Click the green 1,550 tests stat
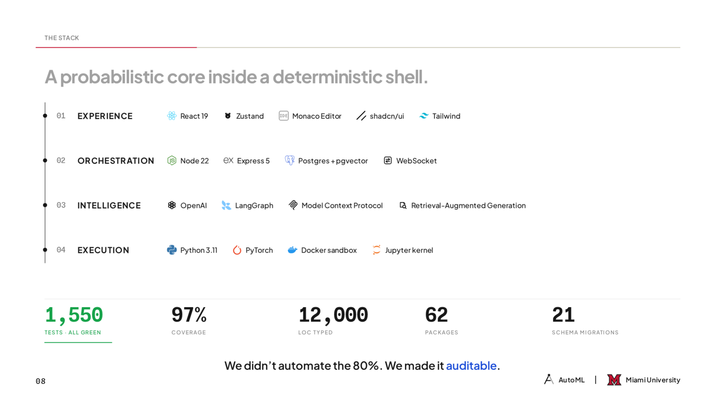 click(74, 315)
